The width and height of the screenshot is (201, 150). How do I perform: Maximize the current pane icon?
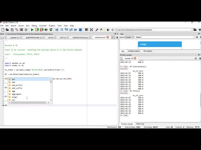[x=87, y=30]
